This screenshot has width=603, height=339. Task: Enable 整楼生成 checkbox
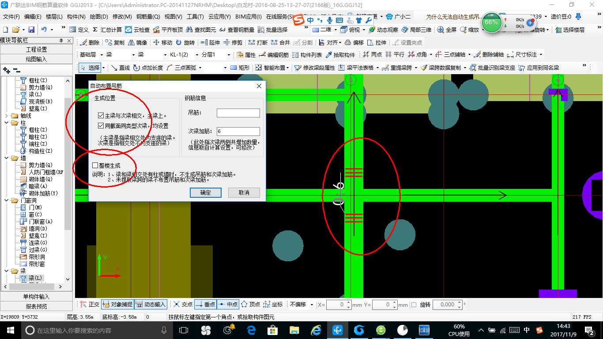coord(95,165)
